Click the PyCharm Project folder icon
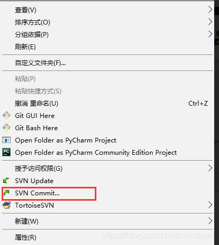The height and width of the screenshot is (245, 219). [x=6, y=140]
